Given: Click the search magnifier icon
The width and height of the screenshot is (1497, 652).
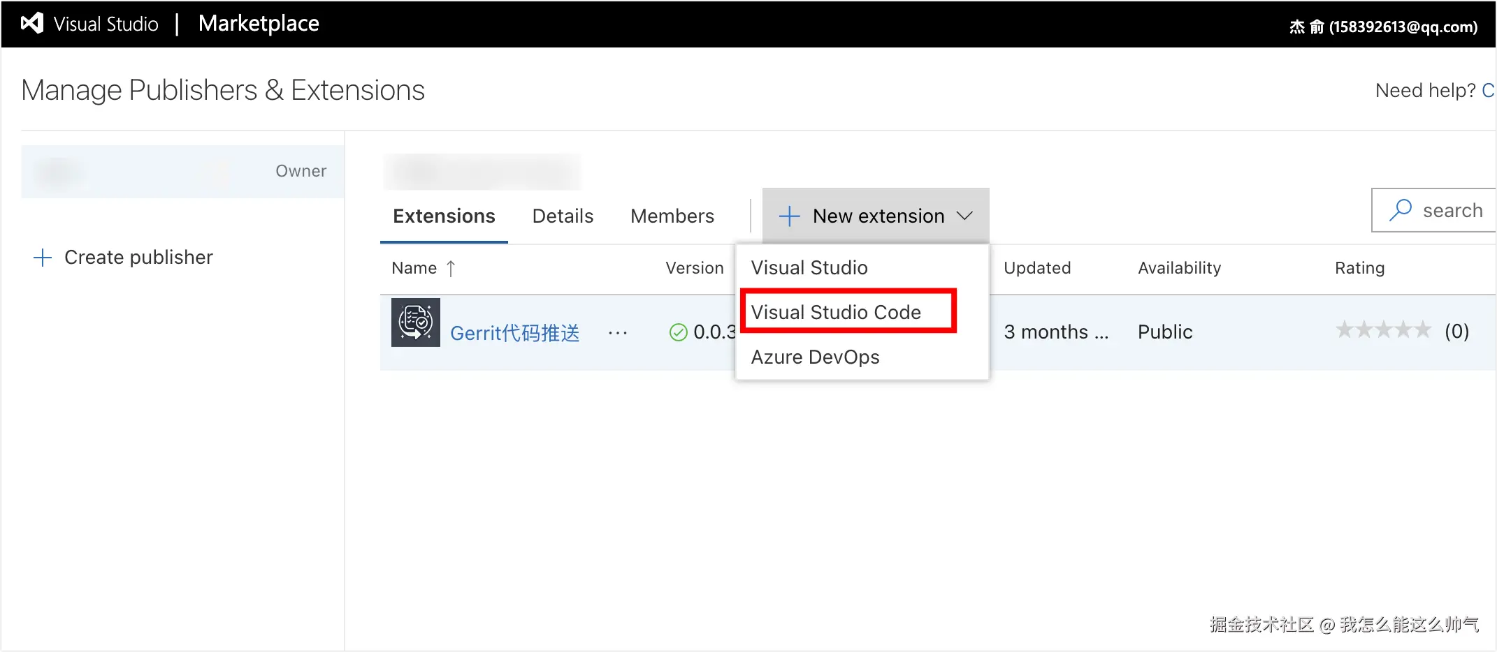Looking at the screenshot, I should click(x=1401, y=210).
